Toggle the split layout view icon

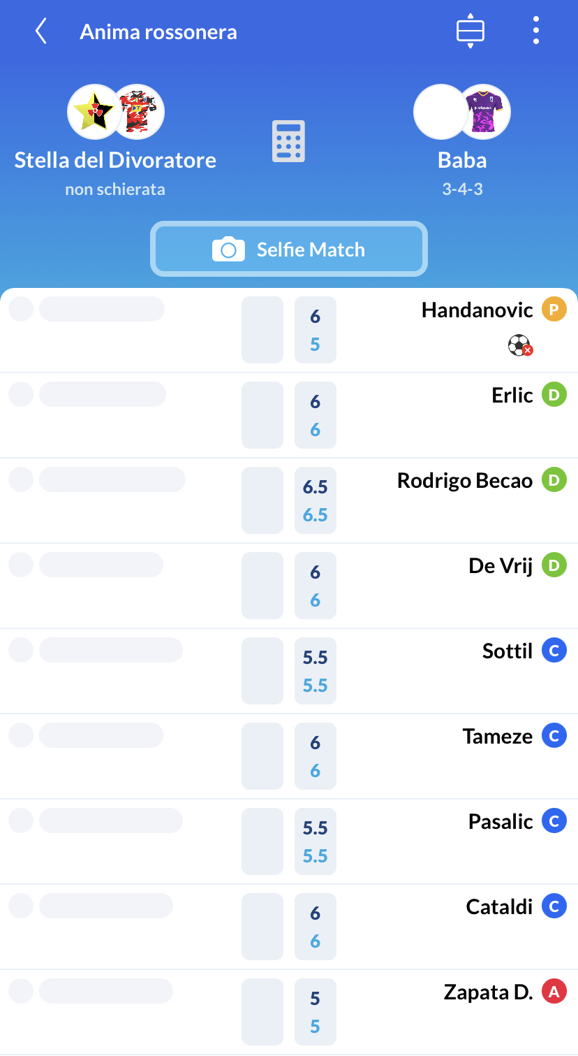[470, 31]
